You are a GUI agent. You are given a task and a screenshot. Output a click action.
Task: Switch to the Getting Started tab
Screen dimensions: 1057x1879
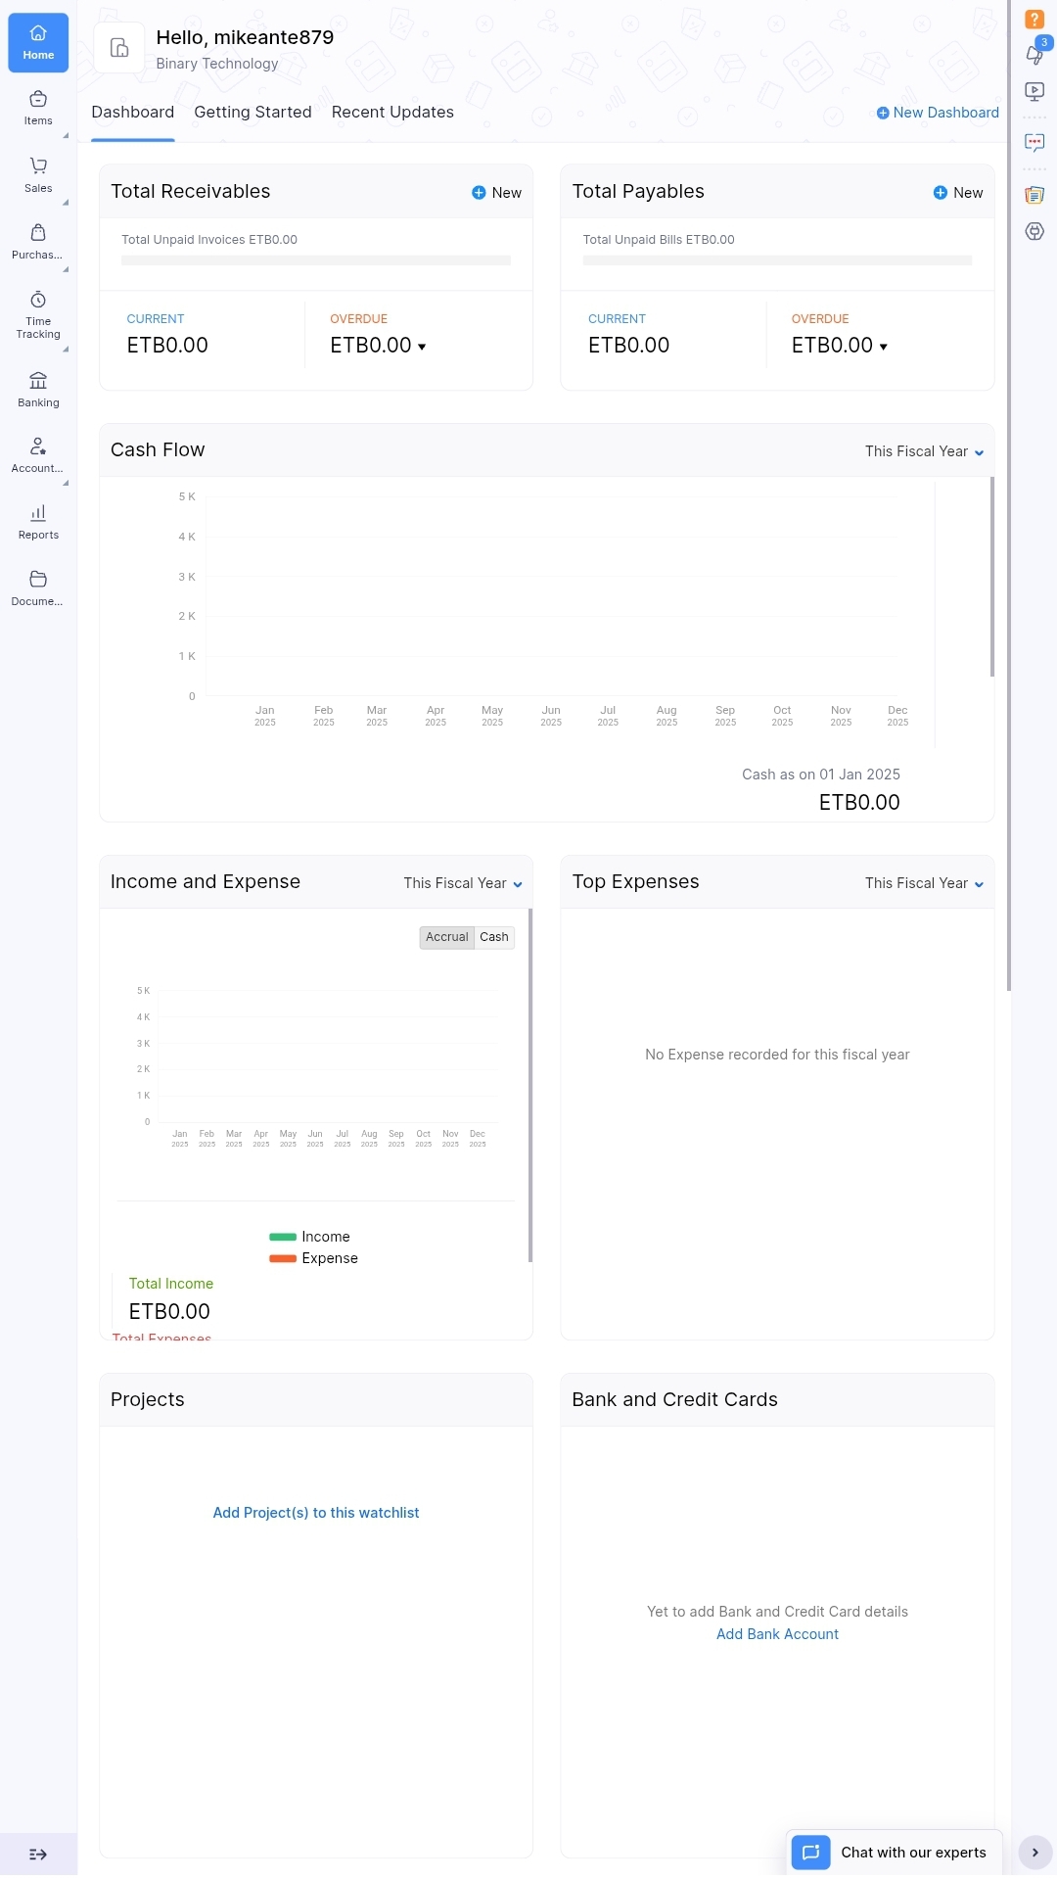coord(253,113)
